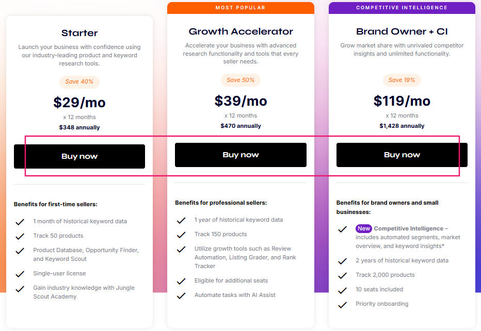Image resolution: width=481 pixels, height=331 pixels.
Task: Click checkmark next to Priority onboarding
Action: 342,304
